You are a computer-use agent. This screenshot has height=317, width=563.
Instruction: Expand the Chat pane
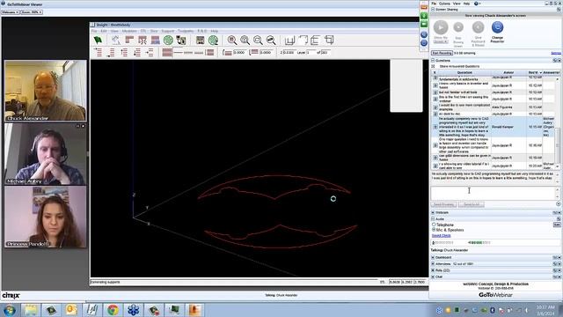(x=433, y=276)
